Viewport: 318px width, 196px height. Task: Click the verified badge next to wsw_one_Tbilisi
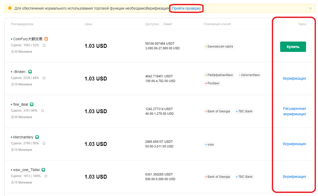43,170
